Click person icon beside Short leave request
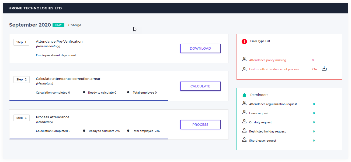351x162 pixels. (244, 140)
